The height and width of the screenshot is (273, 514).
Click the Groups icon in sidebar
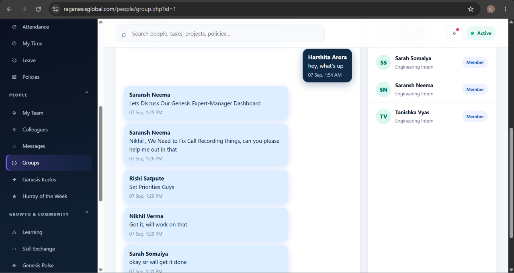tap(14, 163)
